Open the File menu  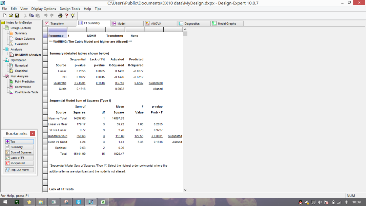click(4, 8)
